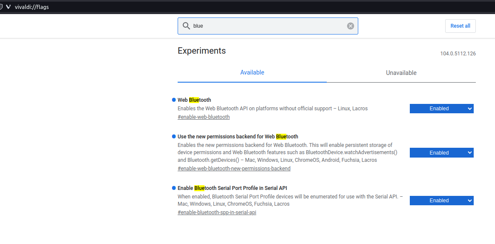This screenshot has width=495, height=244.
Task: Open the #enable-bluetooth-spp-in-serial-api link
Action: tap(217, 212)
